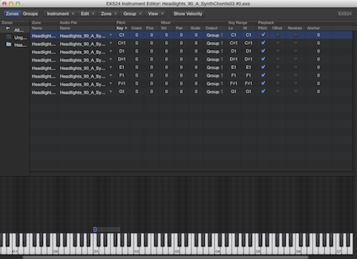Viewport: 357px width, 259px height.
Task: Toggle Pitch checkbox for G1 zone
Action: tap(263, 91)
